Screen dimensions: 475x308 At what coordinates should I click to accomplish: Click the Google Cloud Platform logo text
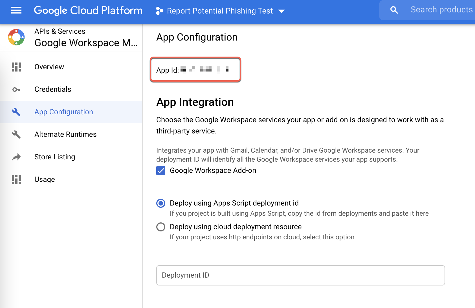[88, 11]
